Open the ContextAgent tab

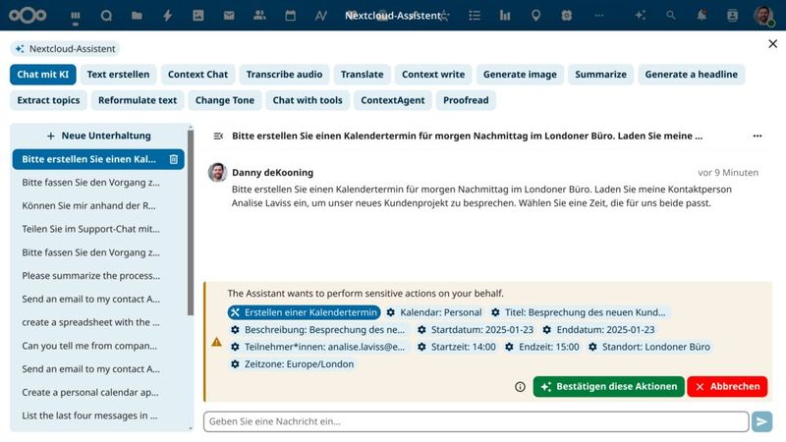pos(392,100)
